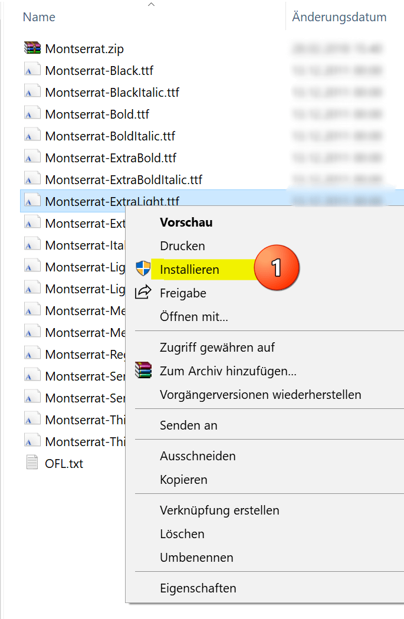Expand the Senden an submenu
404x619 pixels.
(188, 425)
